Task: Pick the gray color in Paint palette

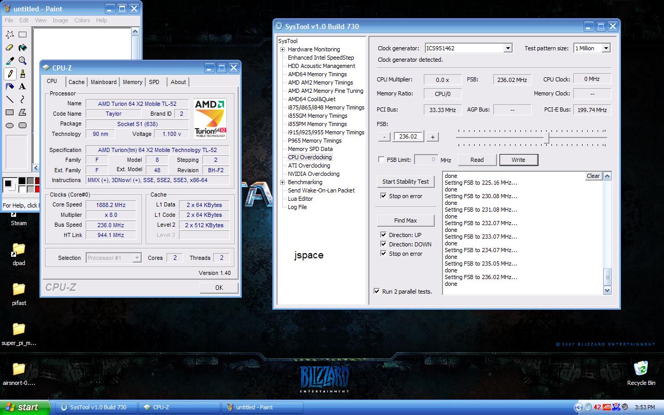Action: point(30,181)
